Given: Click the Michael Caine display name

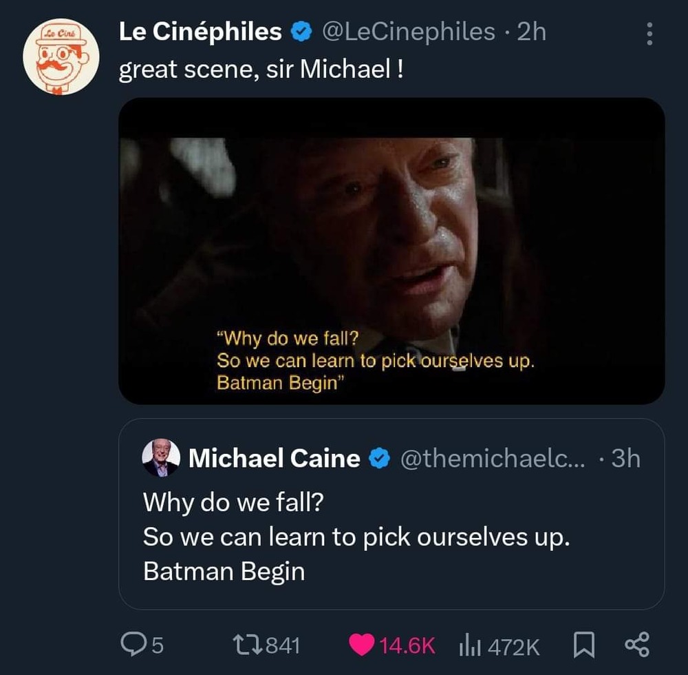Looking at the screenshot, I should pos(274,459).
